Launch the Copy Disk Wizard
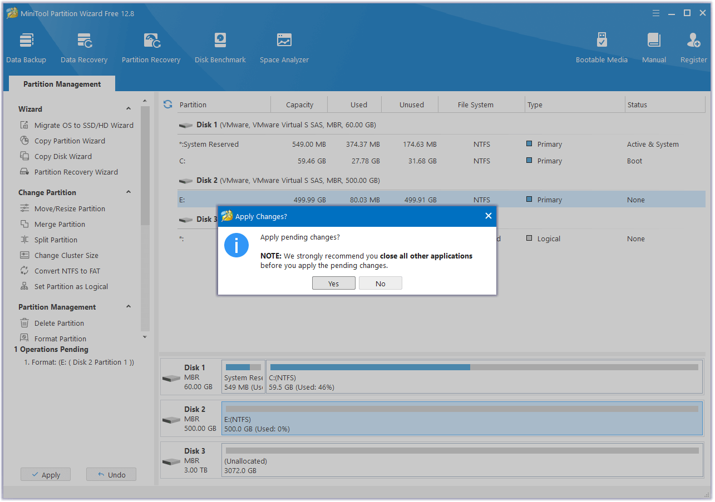This screenshot has width=715, height=502. [56, 156]
